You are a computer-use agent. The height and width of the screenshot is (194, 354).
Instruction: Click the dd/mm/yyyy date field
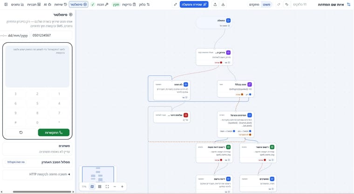15,35
